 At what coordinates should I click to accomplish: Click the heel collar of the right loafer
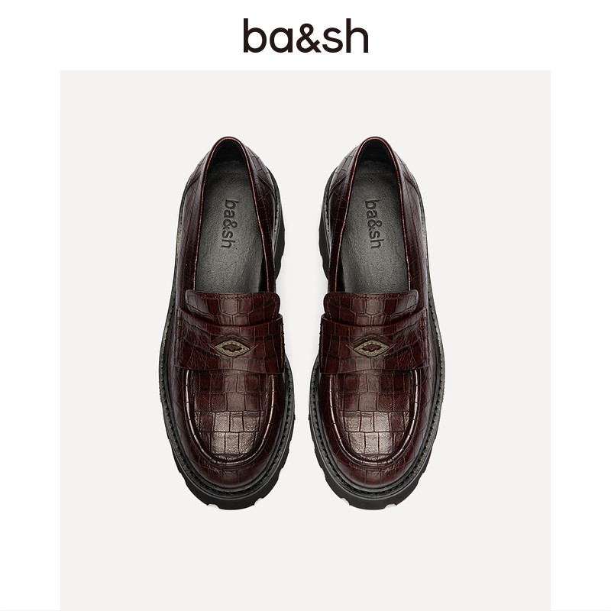tap(375, 146)
